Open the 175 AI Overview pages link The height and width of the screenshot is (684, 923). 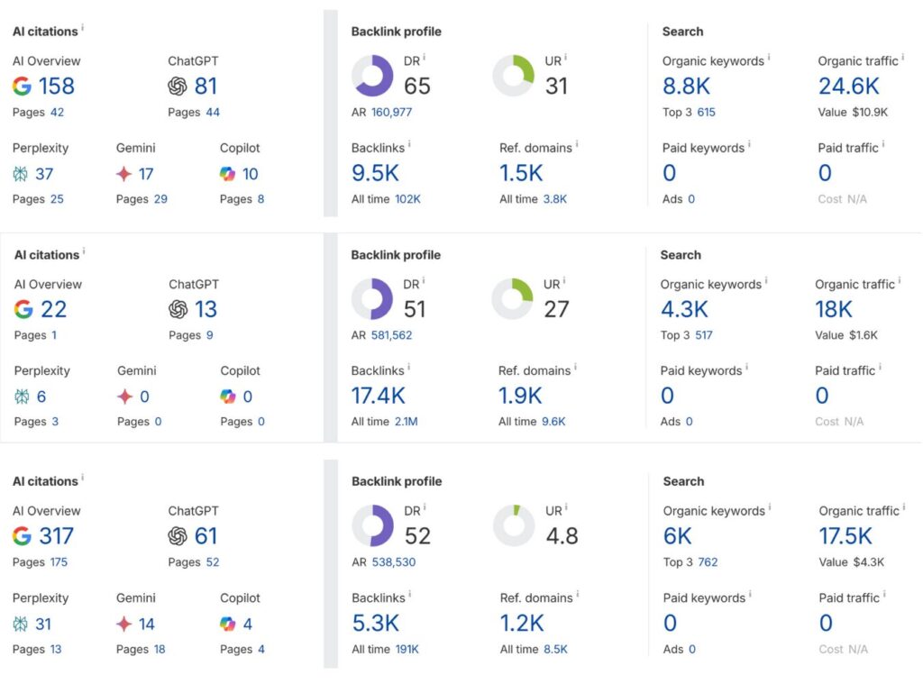tap(59, 562)
